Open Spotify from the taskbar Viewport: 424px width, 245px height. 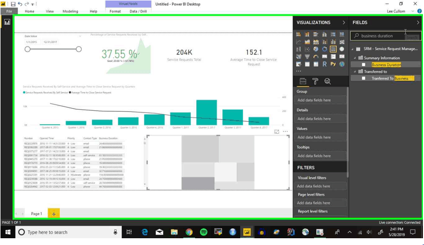point(204,232)
